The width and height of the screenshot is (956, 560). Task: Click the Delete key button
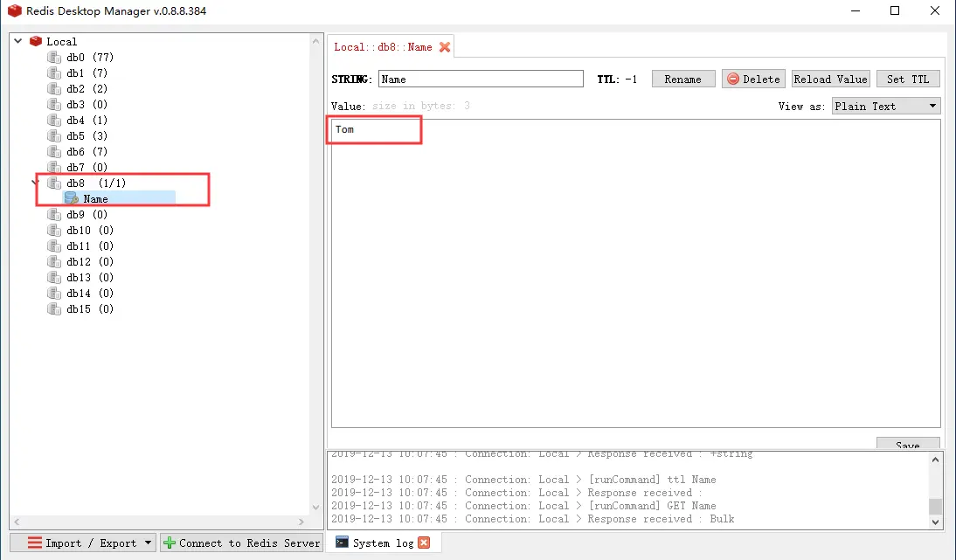pyautogui.click(x=753, y=80)
